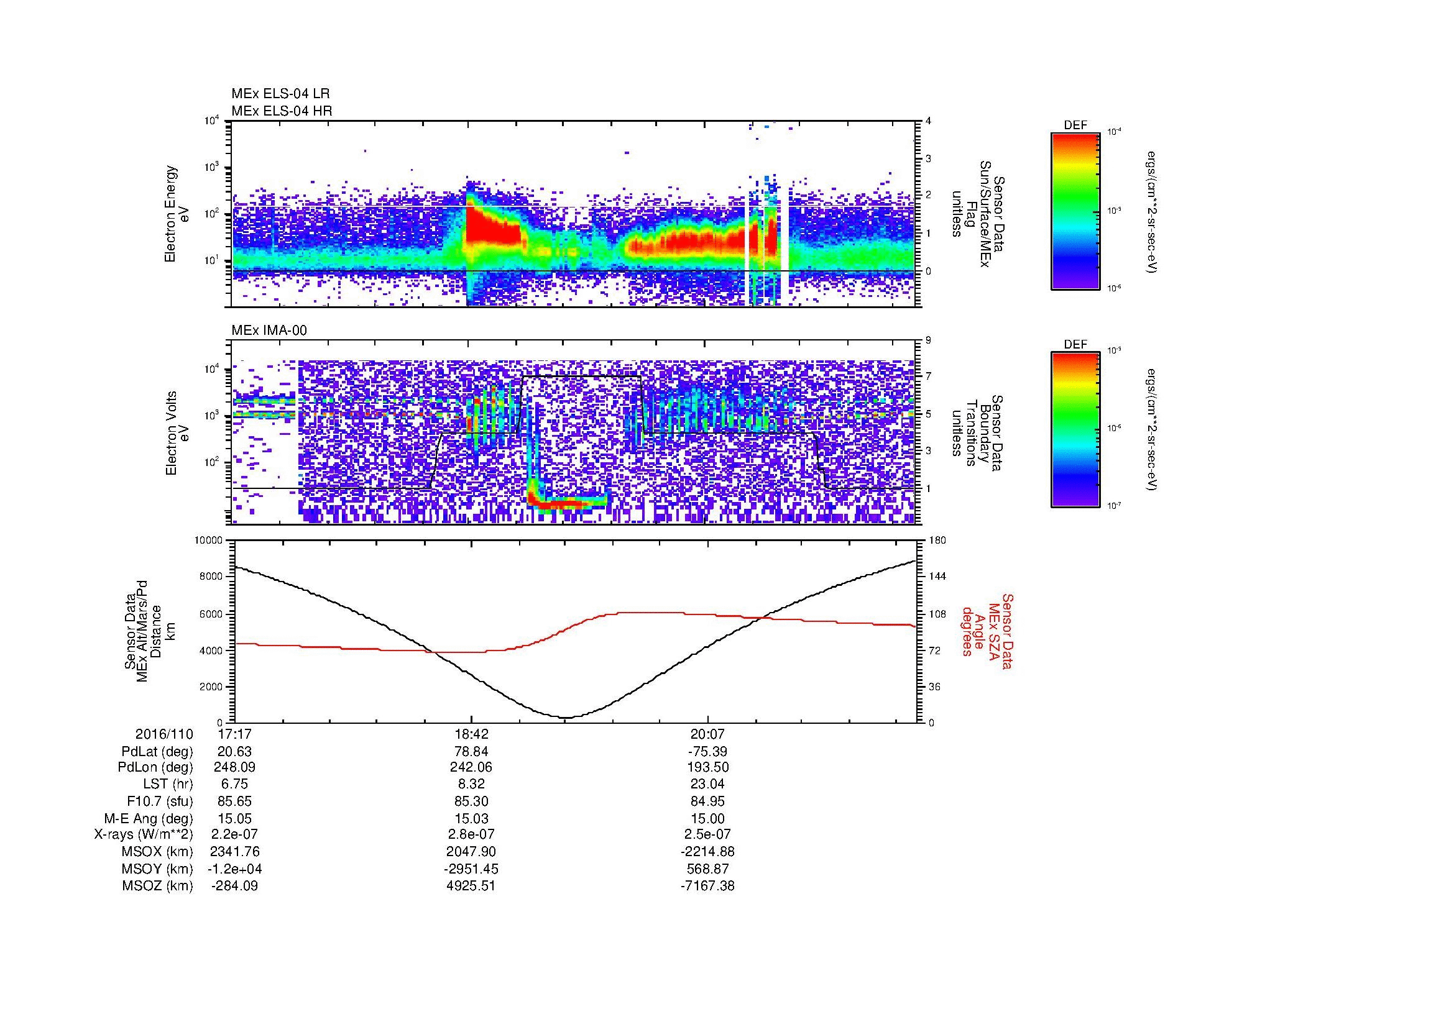Viewport: 1454px width, 1027px height.
Task: Select the 'MSOY (km)' row label
Action: 157,869
